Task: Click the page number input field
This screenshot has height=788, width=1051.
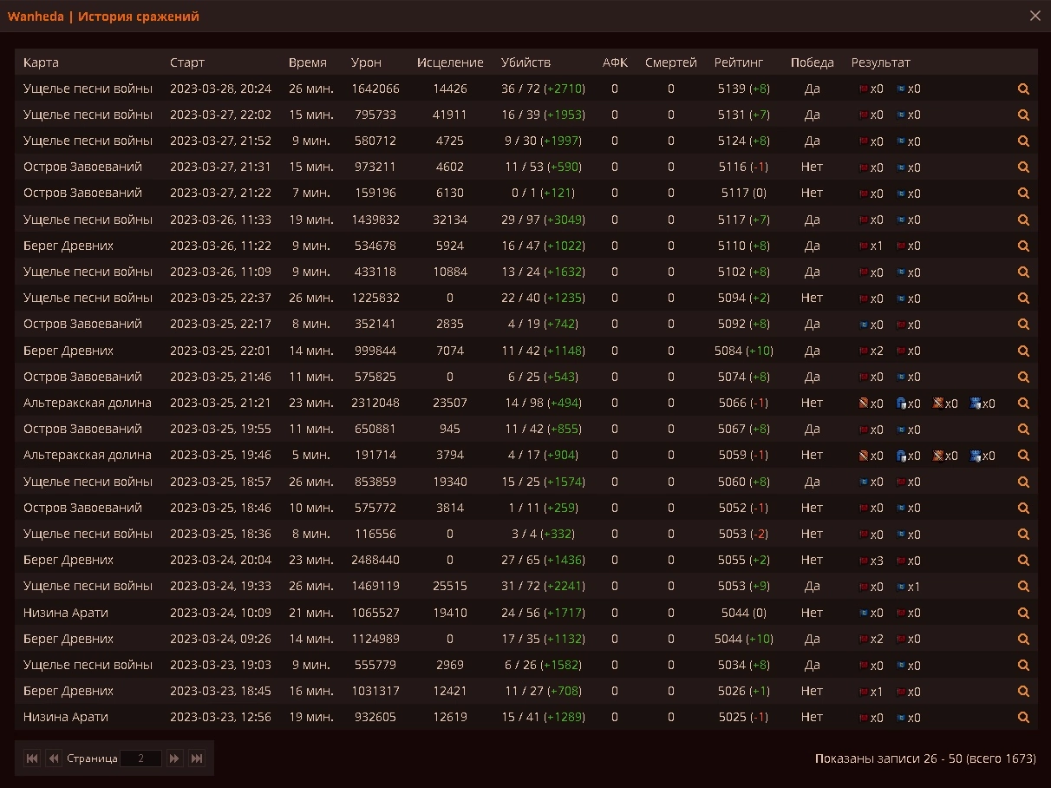Action: (x=140, y=758)
